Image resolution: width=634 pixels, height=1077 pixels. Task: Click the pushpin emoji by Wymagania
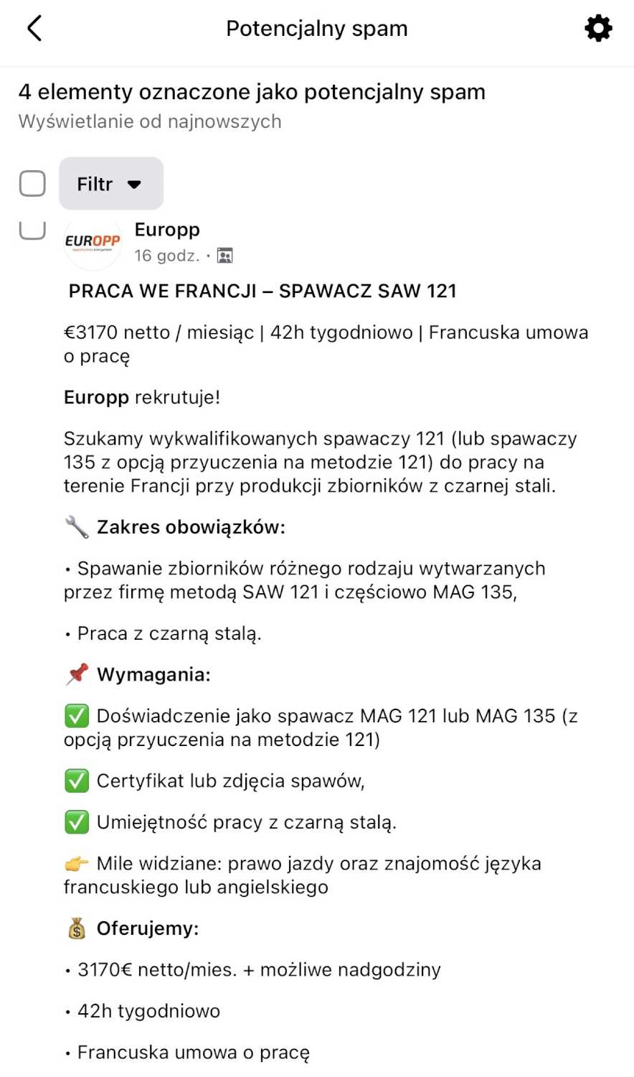pos(77,674)
